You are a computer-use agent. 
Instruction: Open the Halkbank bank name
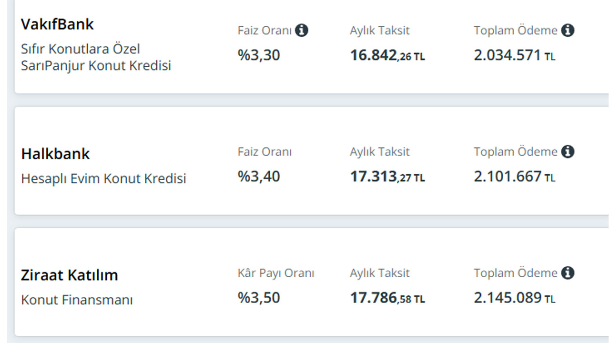(55, 154)
